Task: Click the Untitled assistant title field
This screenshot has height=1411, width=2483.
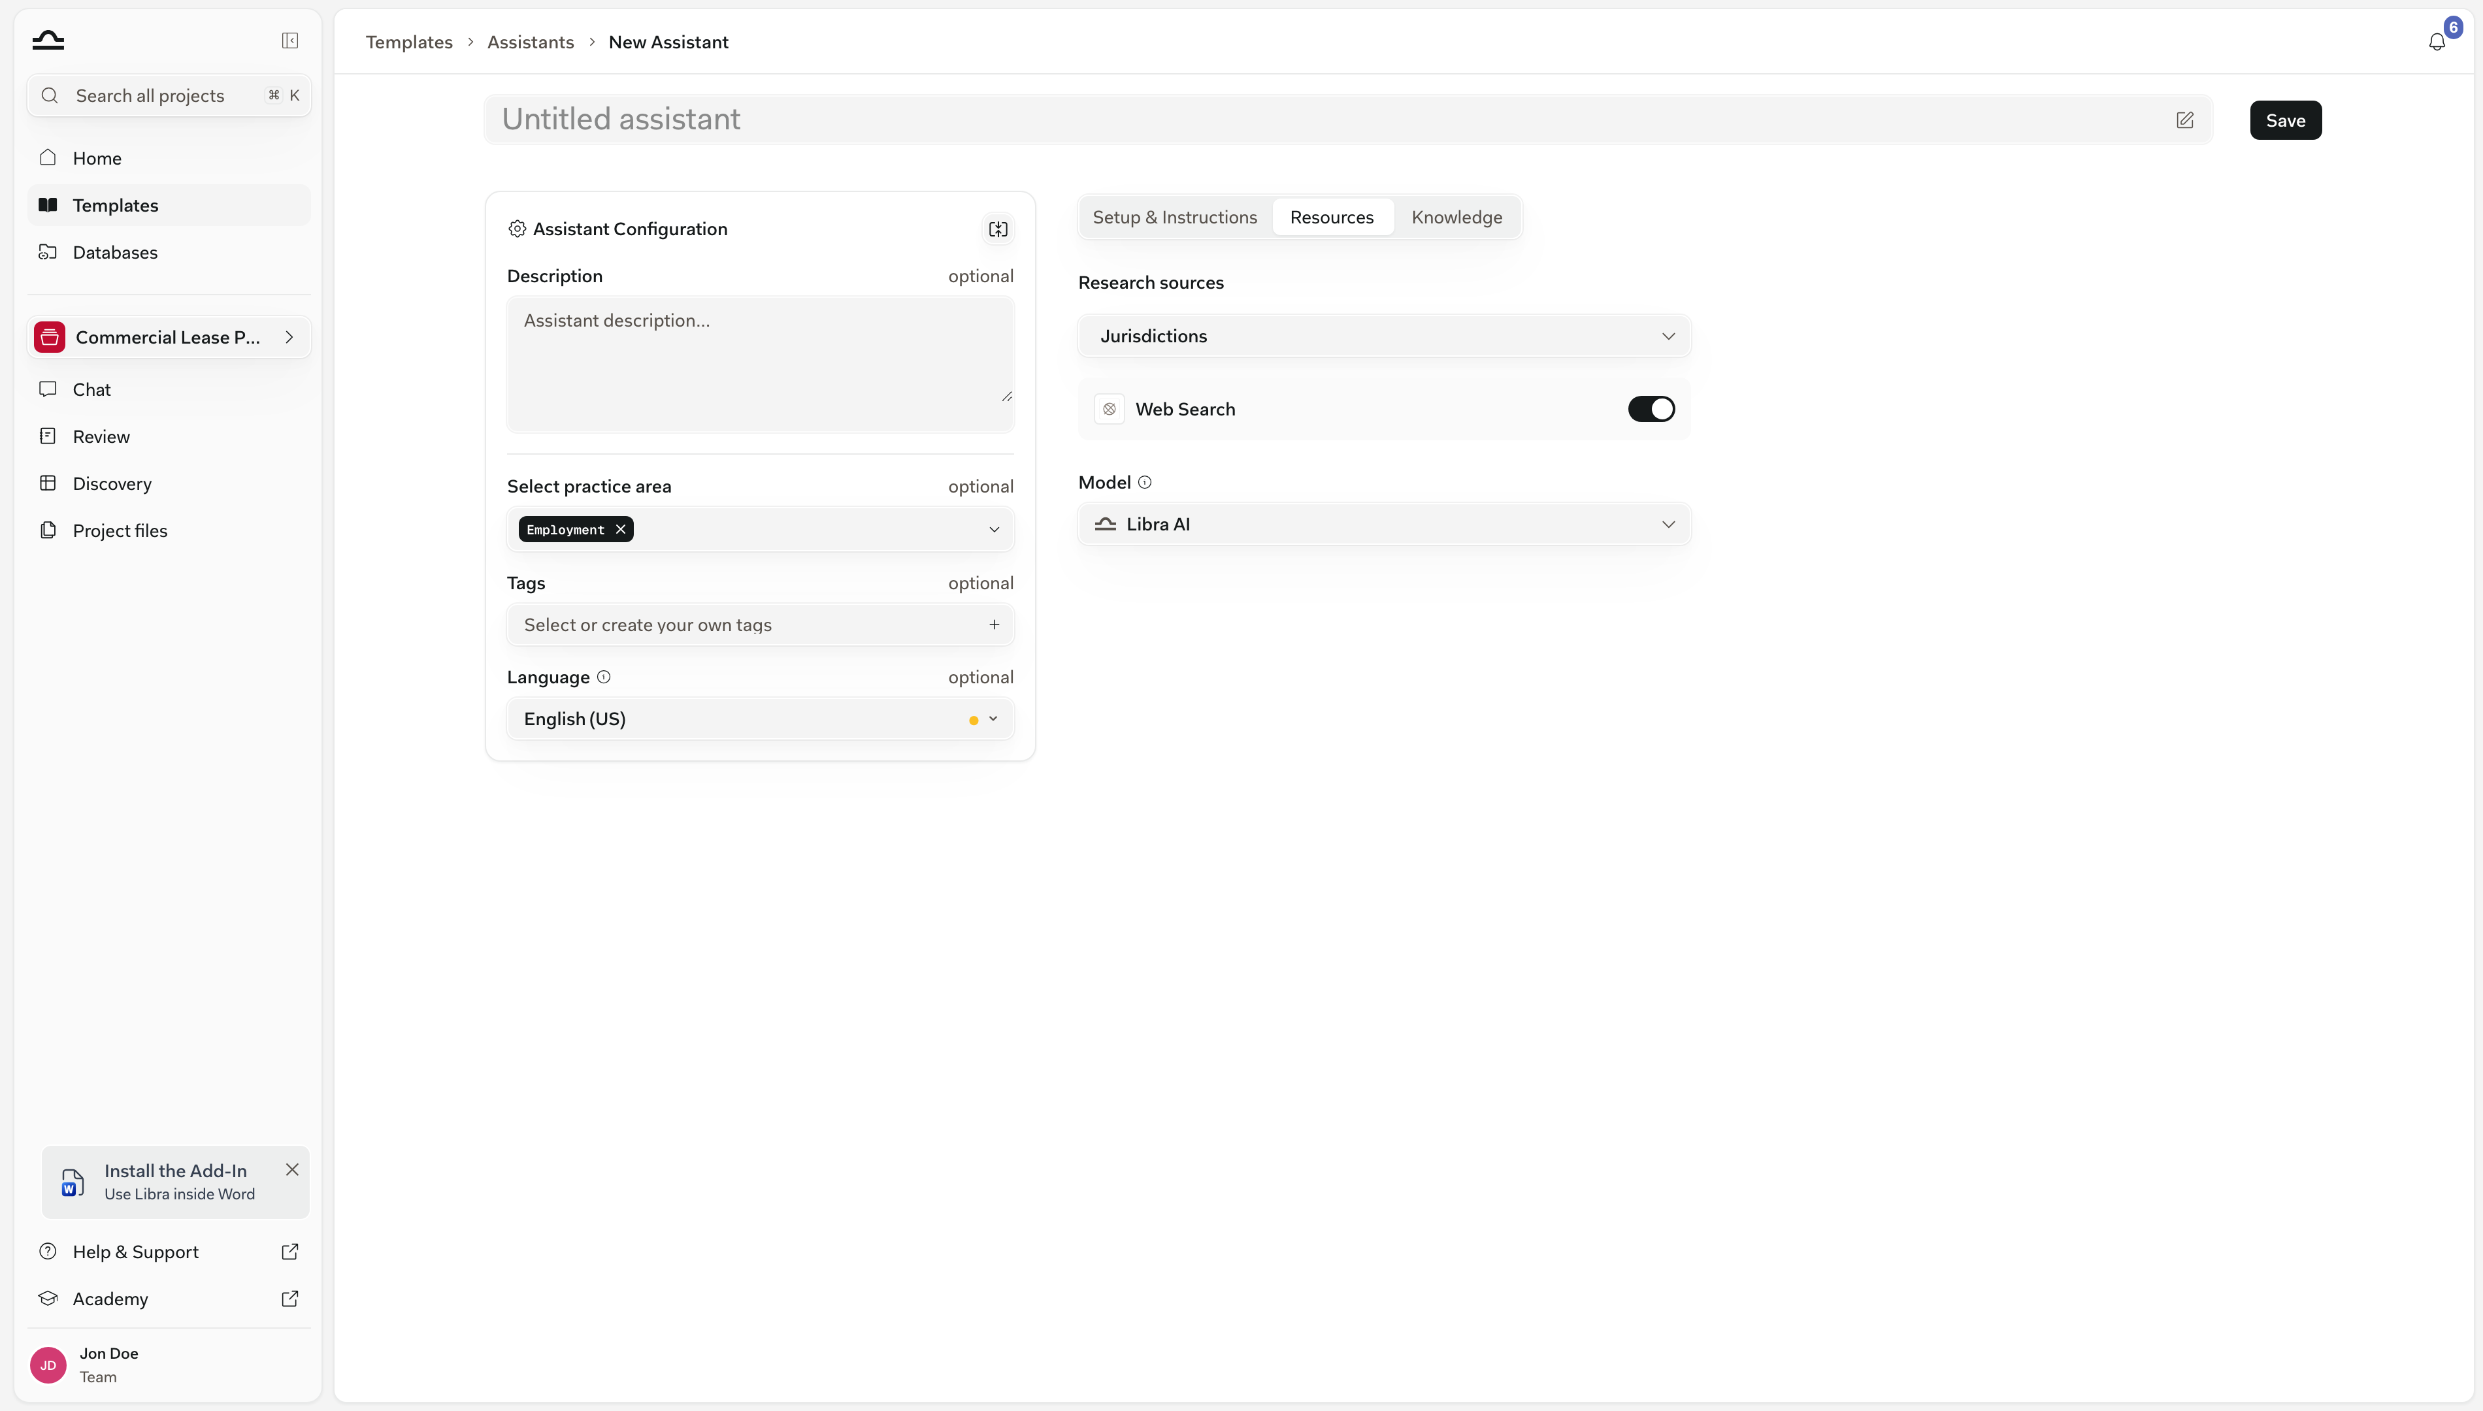Action: 1348,120
